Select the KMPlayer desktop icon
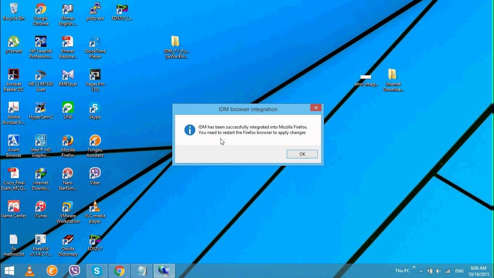This screenshot has height=278, width=494. tap(68, 78)
